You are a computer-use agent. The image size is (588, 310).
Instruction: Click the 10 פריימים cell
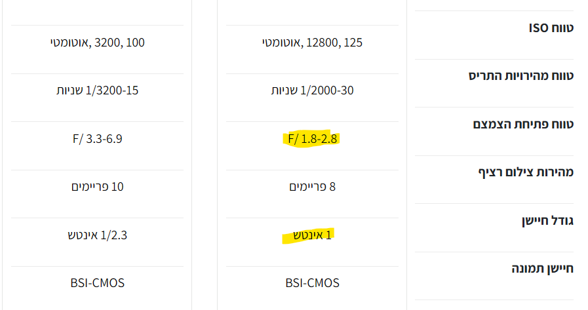(97, 187)
